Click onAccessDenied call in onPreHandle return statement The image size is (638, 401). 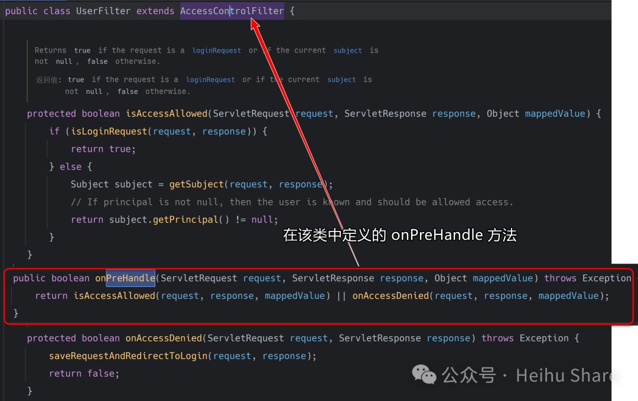[390, 296]
